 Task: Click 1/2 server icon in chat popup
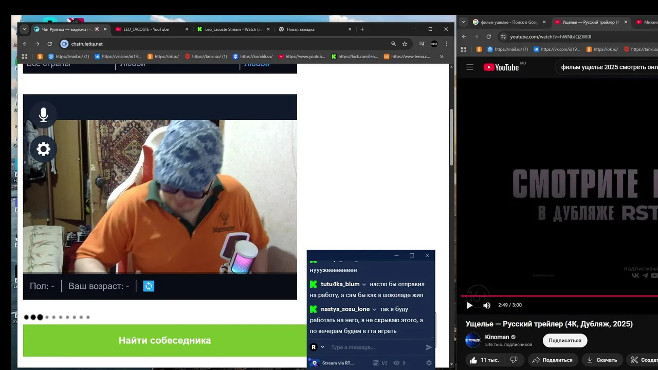[376, 363]
